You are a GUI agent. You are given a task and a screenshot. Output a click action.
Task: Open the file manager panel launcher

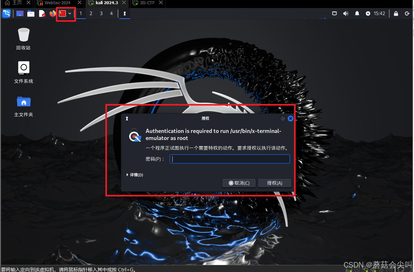[31, 13]
